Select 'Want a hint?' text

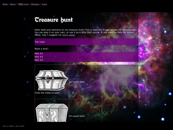[x=41, y=49]
